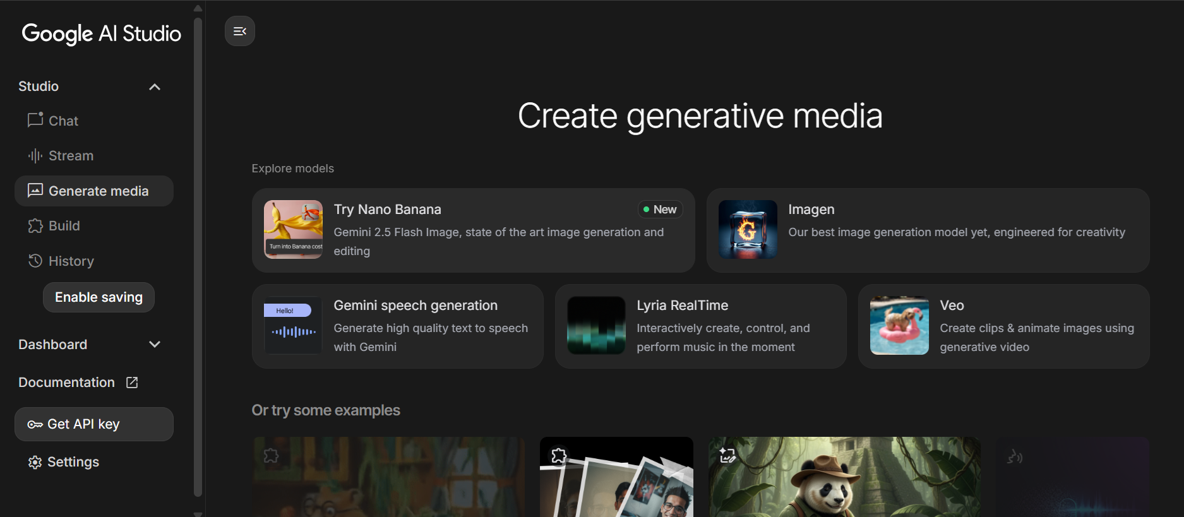
Task: Click the Generate media image icon
Action: pyautogui.click(x=35, y=191)
